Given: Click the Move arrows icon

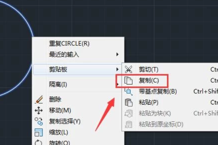Looking at the screenshot, I should 39,111.
